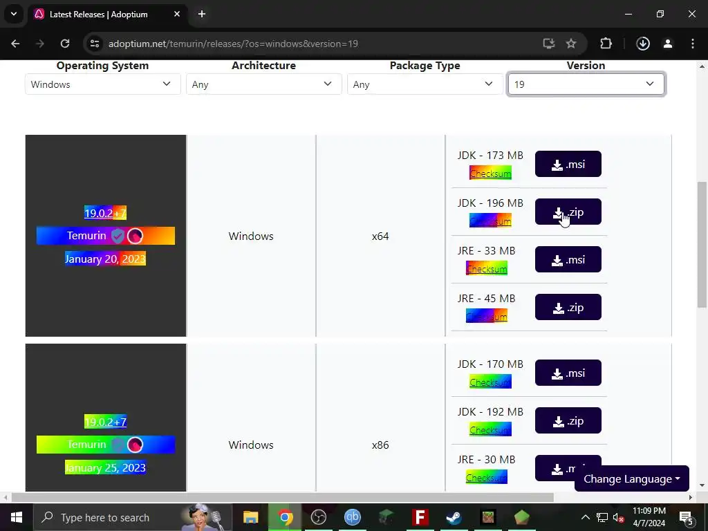This screenshot has height=531, width=708.
Task: Open the clock showing 11:09 PM
Action: [x=649, y=517]
